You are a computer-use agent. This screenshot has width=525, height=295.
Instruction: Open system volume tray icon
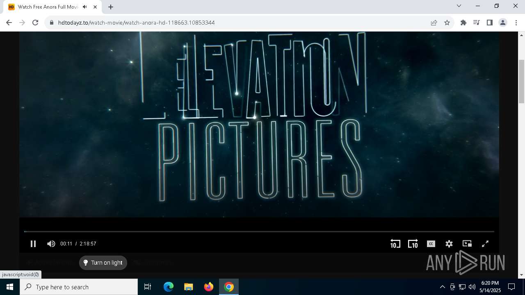(x=472, y=287)
